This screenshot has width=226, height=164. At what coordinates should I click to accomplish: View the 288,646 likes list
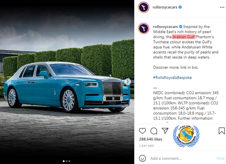151,139
